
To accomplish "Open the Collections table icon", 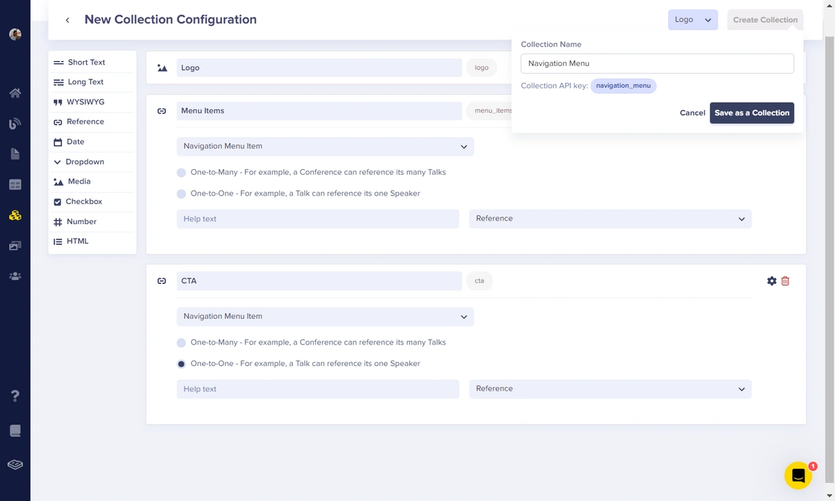I will pos(15,184).
